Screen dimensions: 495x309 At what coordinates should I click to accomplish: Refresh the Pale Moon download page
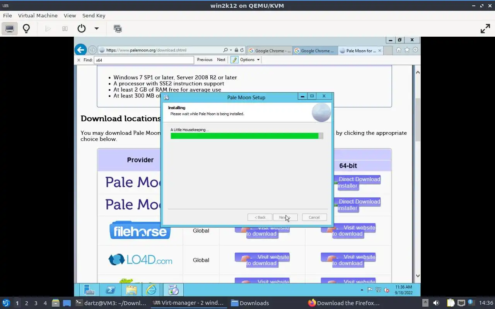(x=242, y=50)
